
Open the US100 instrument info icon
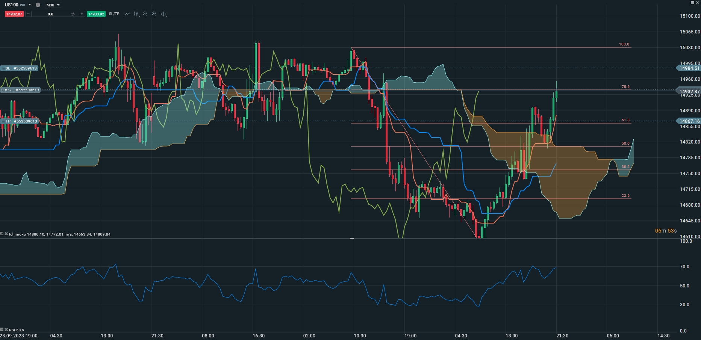(38, 5)
